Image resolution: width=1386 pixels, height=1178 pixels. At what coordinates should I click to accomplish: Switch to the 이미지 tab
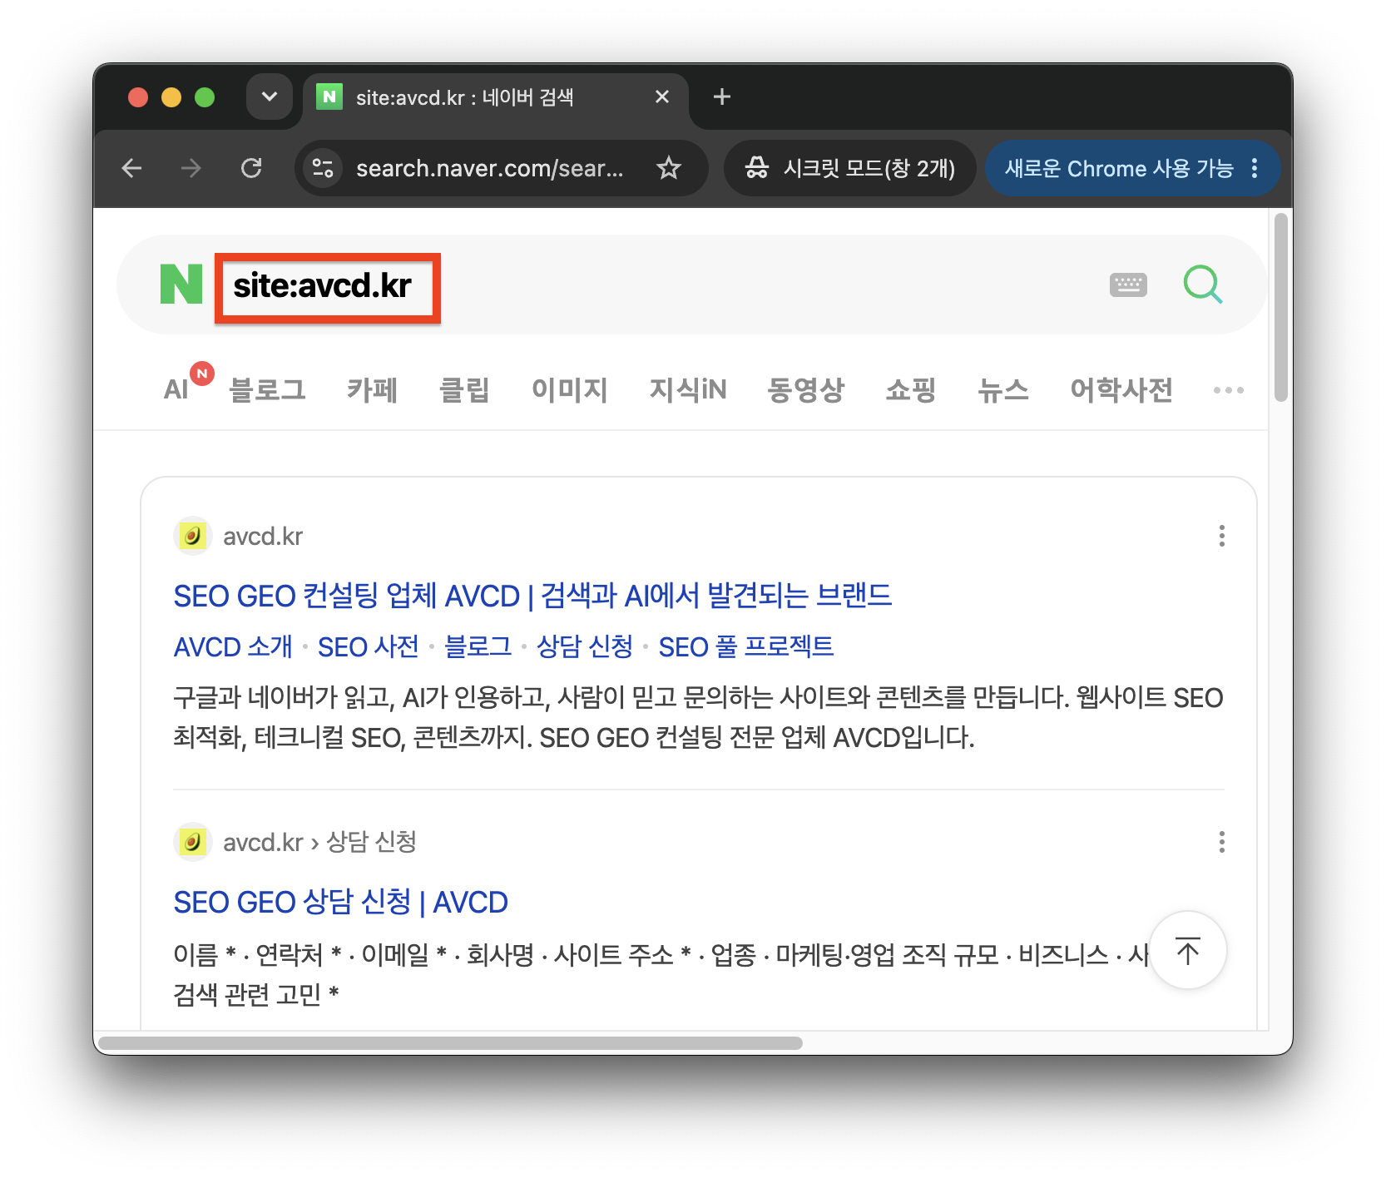click(570, 389)
